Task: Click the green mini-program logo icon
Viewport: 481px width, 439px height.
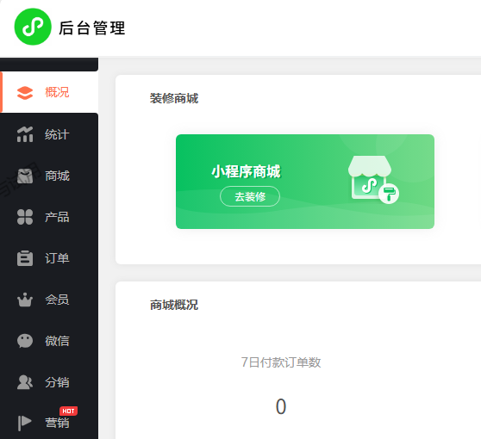Action: click(x=33, y=27)
